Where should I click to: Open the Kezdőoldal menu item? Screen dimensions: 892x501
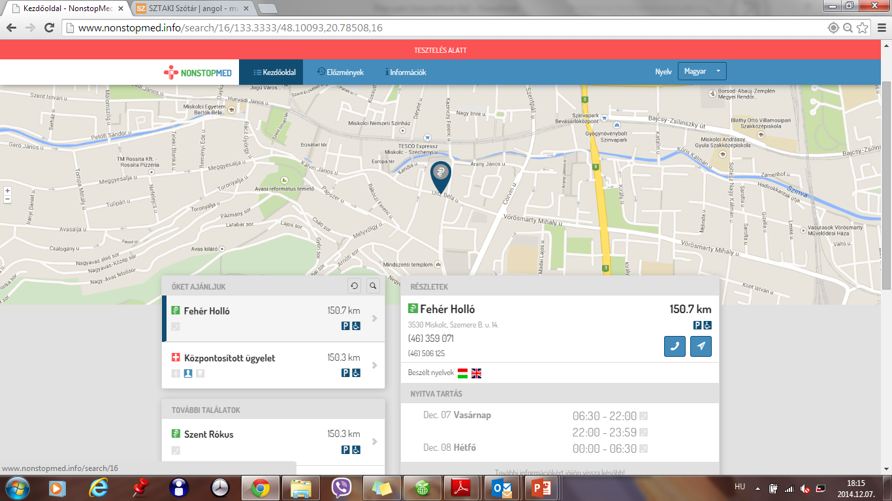[275, 72]
